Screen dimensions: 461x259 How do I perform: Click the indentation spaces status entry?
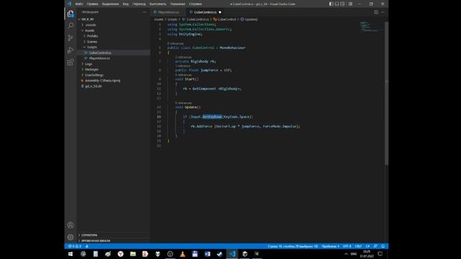[330, 246]
